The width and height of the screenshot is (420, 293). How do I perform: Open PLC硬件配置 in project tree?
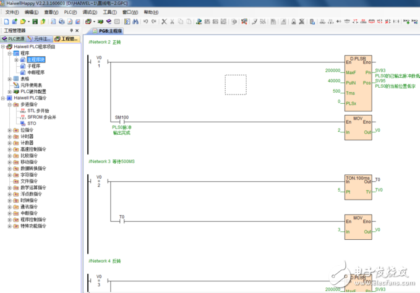pos(32,91)
